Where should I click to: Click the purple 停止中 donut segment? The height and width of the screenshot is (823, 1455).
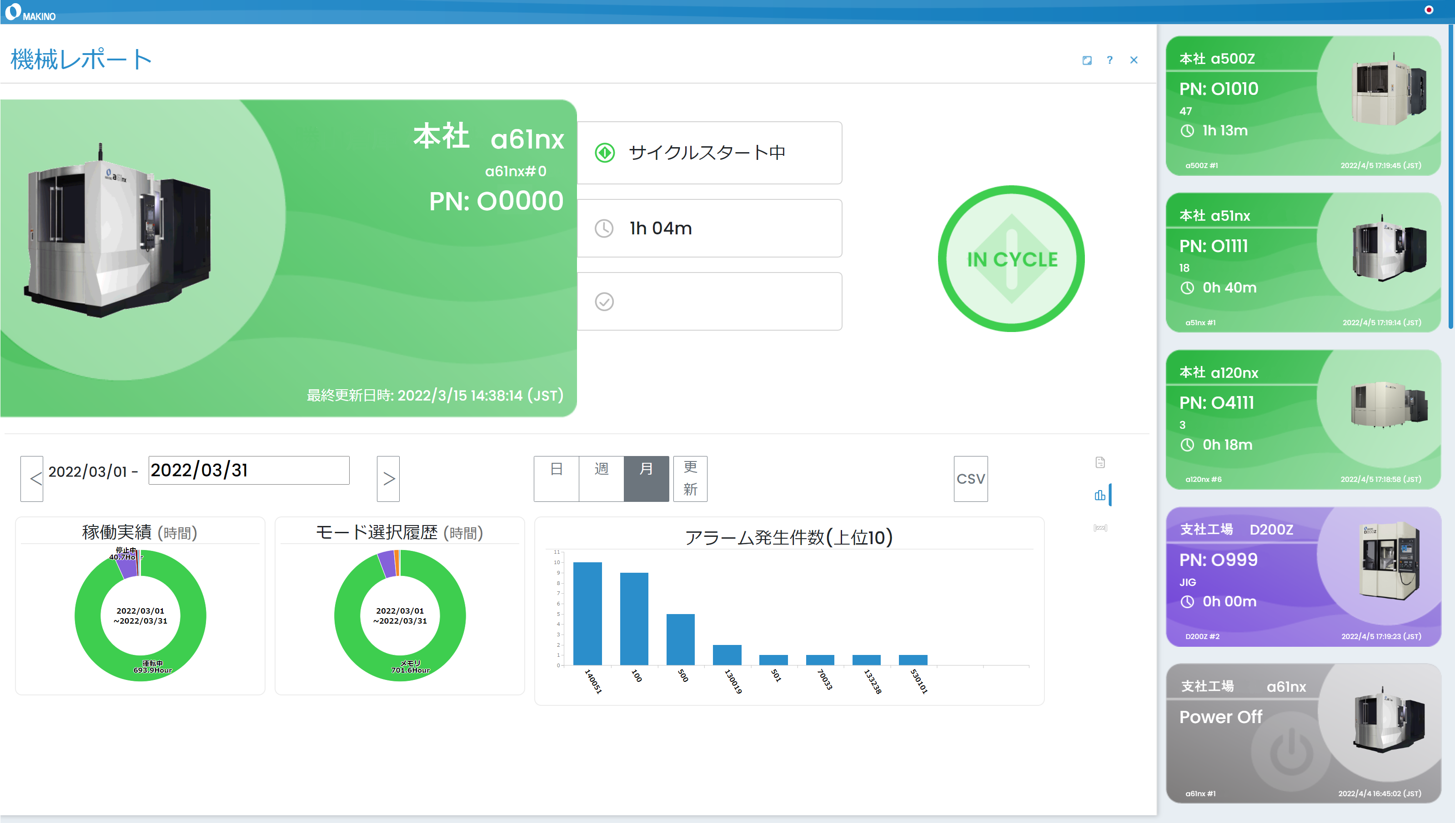tap(128, 566)
